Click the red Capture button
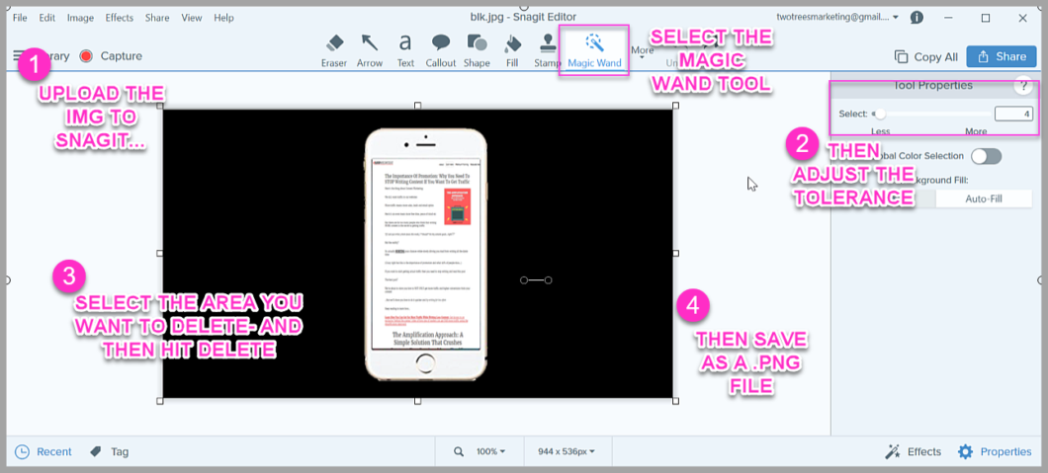Screen dimensions: 1048x473 (111, 56)
